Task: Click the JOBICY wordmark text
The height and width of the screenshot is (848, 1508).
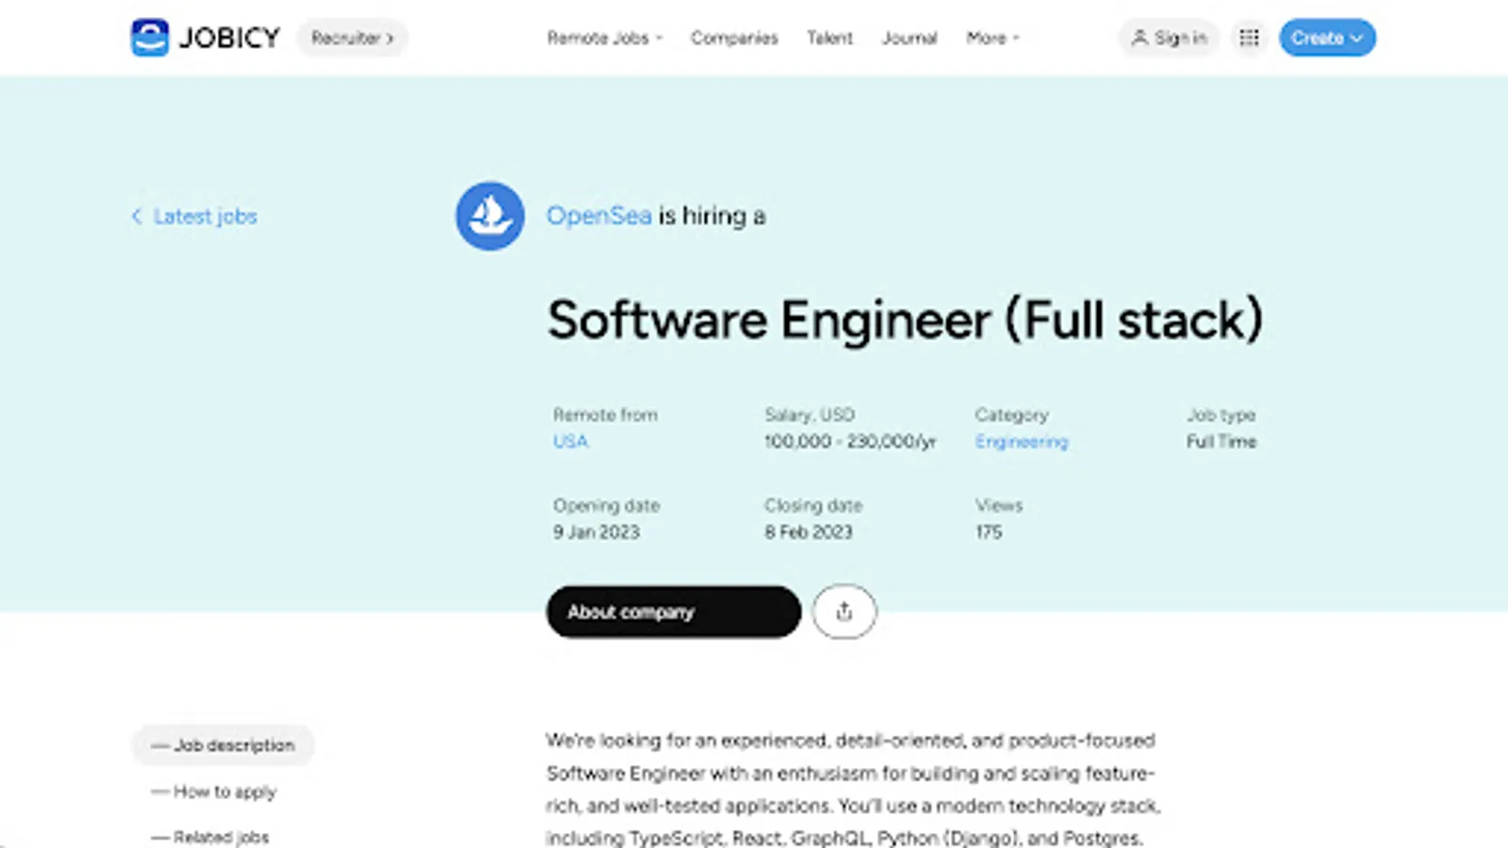Action: [230, 38]
